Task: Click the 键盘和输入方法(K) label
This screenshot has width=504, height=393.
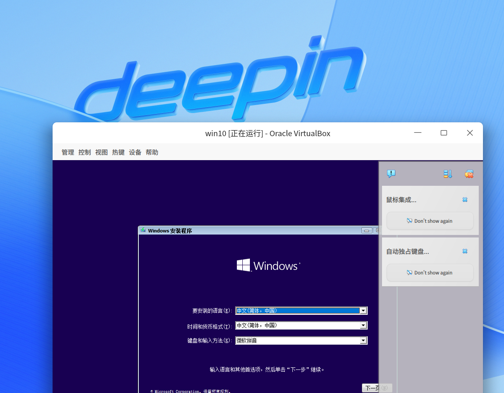Action: pyautogui.click(x=210, y=340)
